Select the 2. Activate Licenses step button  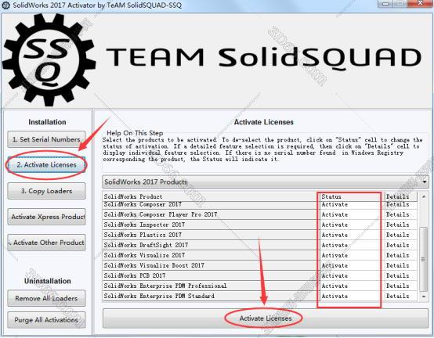tap(46, 165)
